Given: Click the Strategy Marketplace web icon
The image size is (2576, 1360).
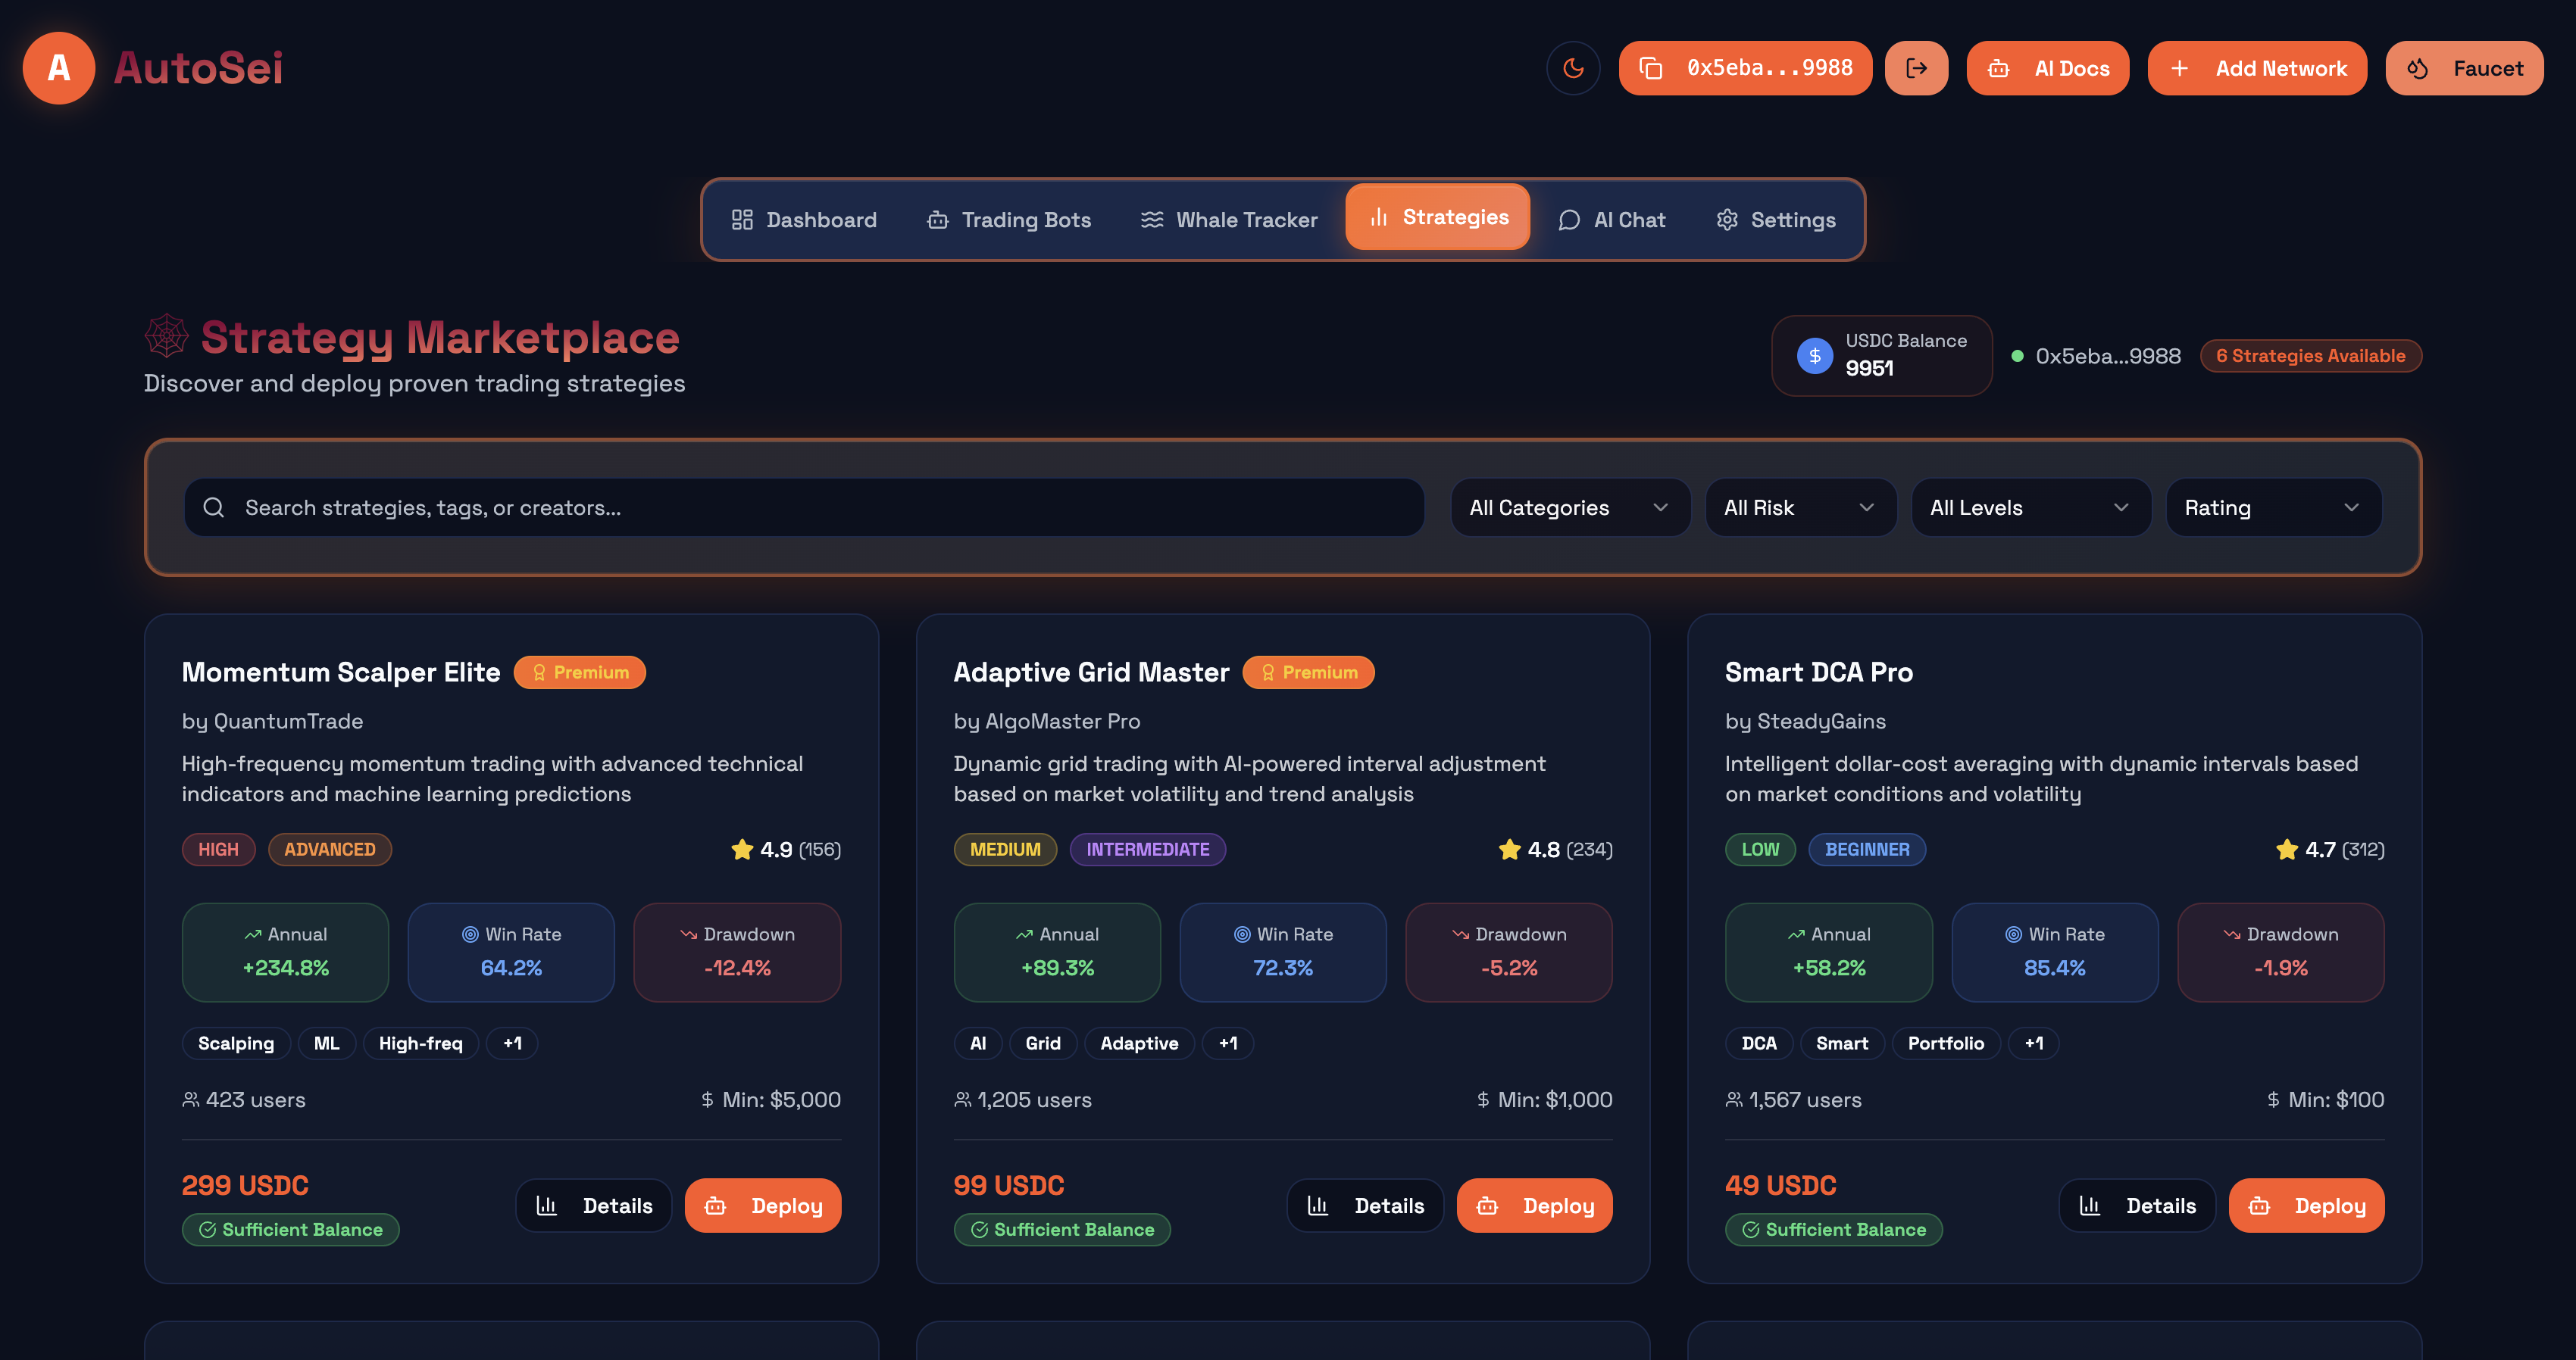Looking at the screenshot, I should coord(166,335).
